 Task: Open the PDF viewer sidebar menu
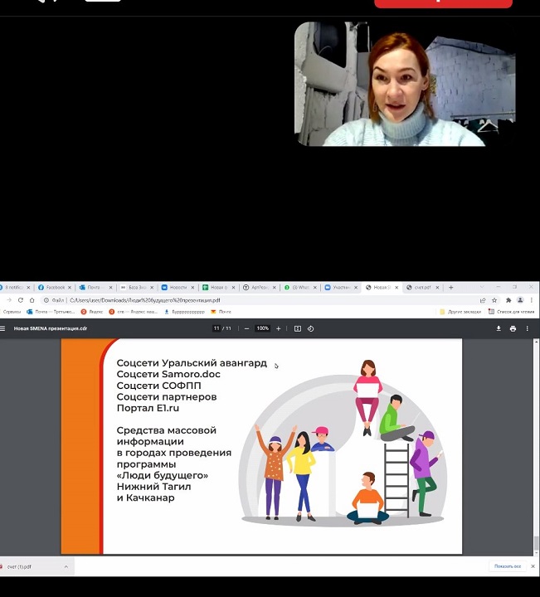(x=4, y=328)
